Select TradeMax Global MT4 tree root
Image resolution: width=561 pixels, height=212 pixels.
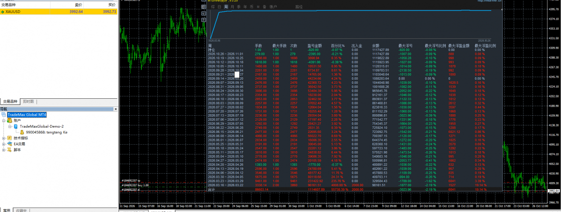pos(27,114)
